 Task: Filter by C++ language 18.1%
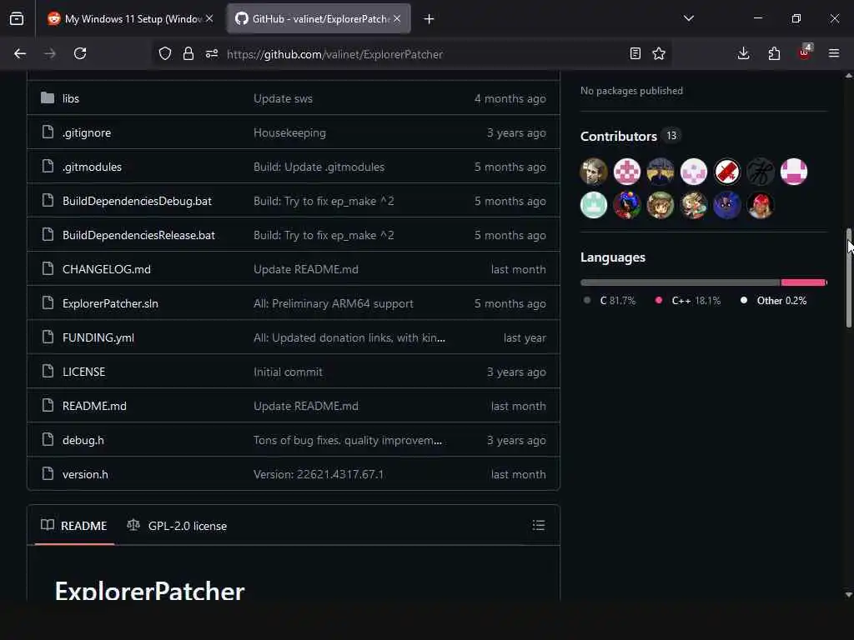(x=688, y=300)
